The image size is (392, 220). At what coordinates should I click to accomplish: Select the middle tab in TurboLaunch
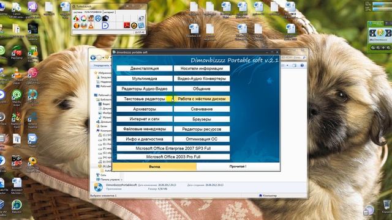[x=92, y=12]
